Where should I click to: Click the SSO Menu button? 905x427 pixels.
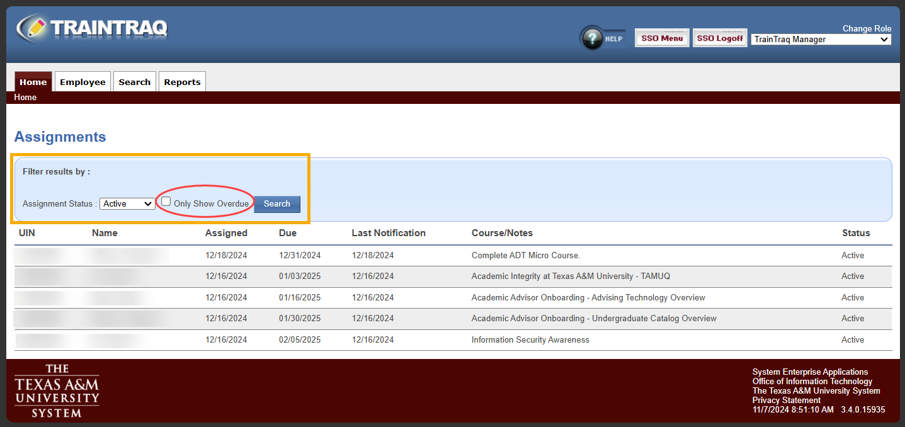click(661, 38)
